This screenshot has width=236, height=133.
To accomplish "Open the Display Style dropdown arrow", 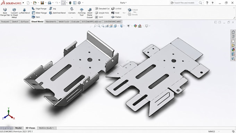I will click(x=125, y=26).
